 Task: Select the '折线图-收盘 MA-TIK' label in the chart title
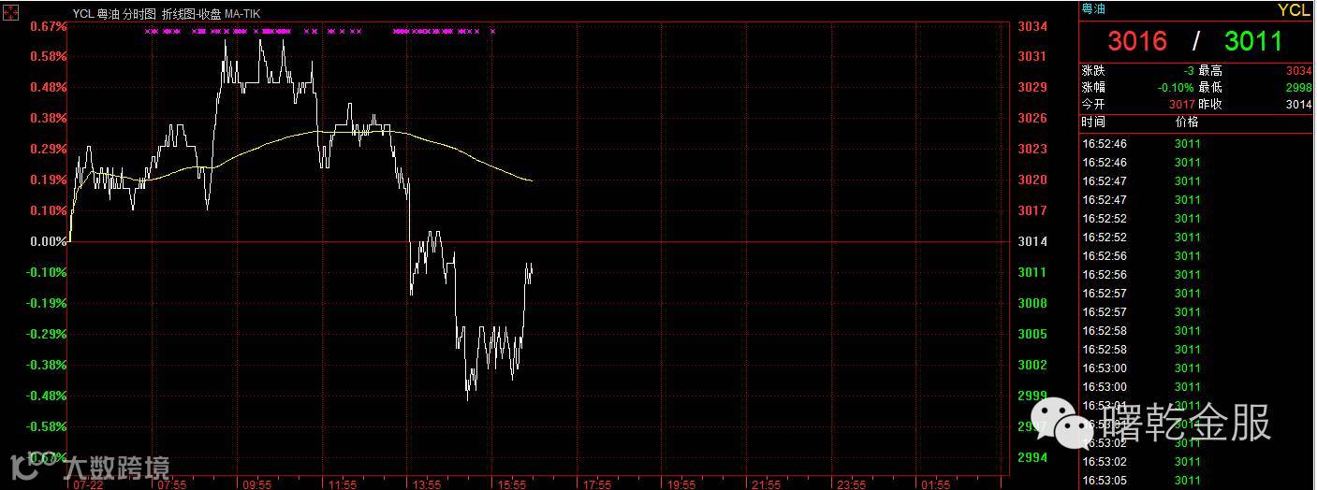(211, 14)
